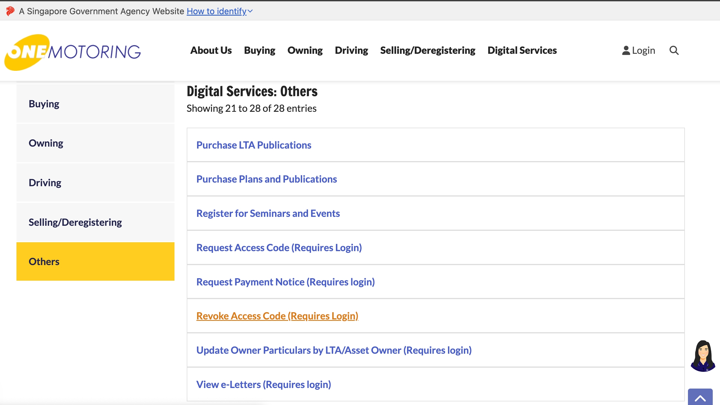Click Revoke Access Code link
The width and height of the screenshot is (720, 405).
(277, 316)
